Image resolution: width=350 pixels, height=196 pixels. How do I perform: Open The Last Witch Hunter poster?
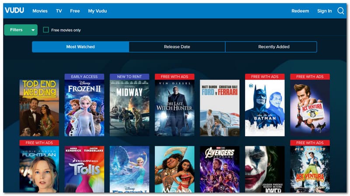pos(175,108)
